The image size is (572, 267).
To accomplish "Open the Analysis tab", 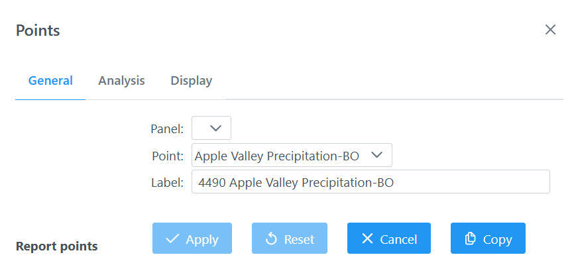I will coord(121,81).
